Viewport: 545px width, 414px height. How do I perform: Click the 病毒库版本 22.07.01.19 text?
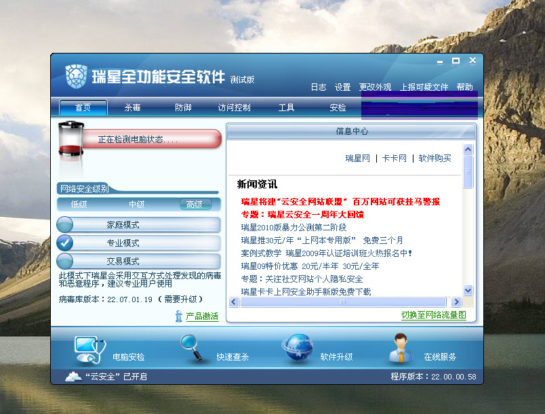tap(130, 299)
